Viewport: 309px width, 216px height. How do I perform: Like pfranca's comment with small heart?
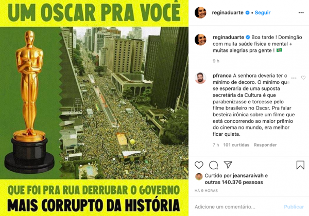(x=303, y=78)
